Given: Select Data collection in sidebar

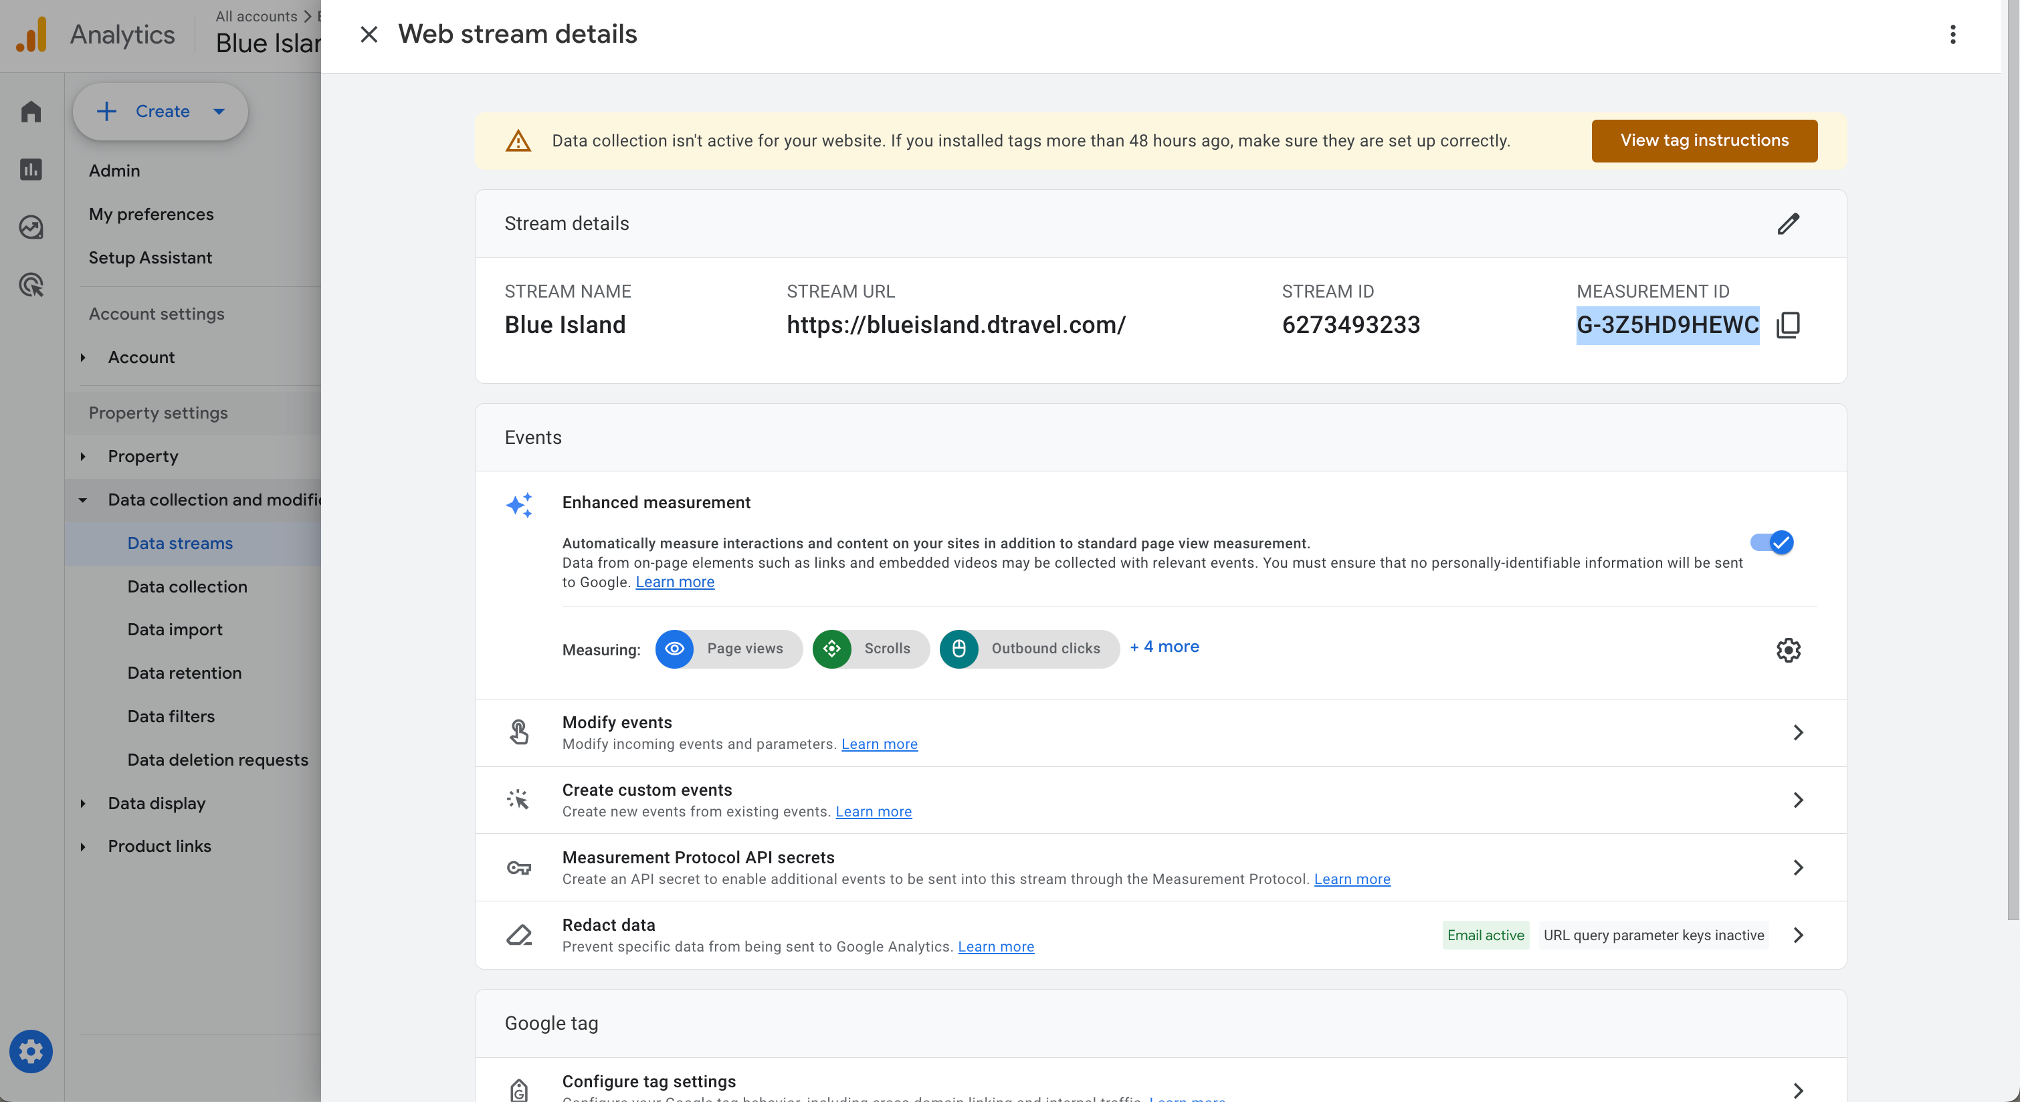Looking at the screenshot, I should pyautogui.click(x=187, y=586).
